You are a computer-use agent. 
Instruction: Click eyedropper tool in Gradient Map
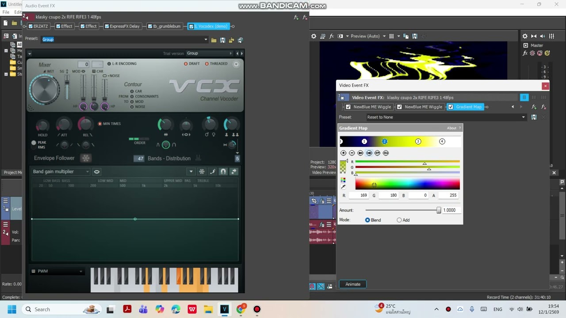[343, 187]
